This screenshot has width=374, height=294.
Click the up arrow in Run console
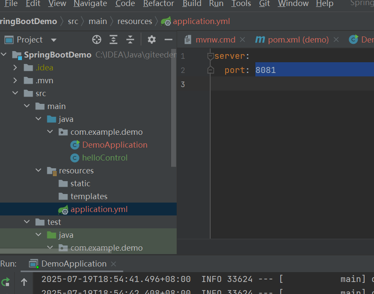click(x=24, y=282)
